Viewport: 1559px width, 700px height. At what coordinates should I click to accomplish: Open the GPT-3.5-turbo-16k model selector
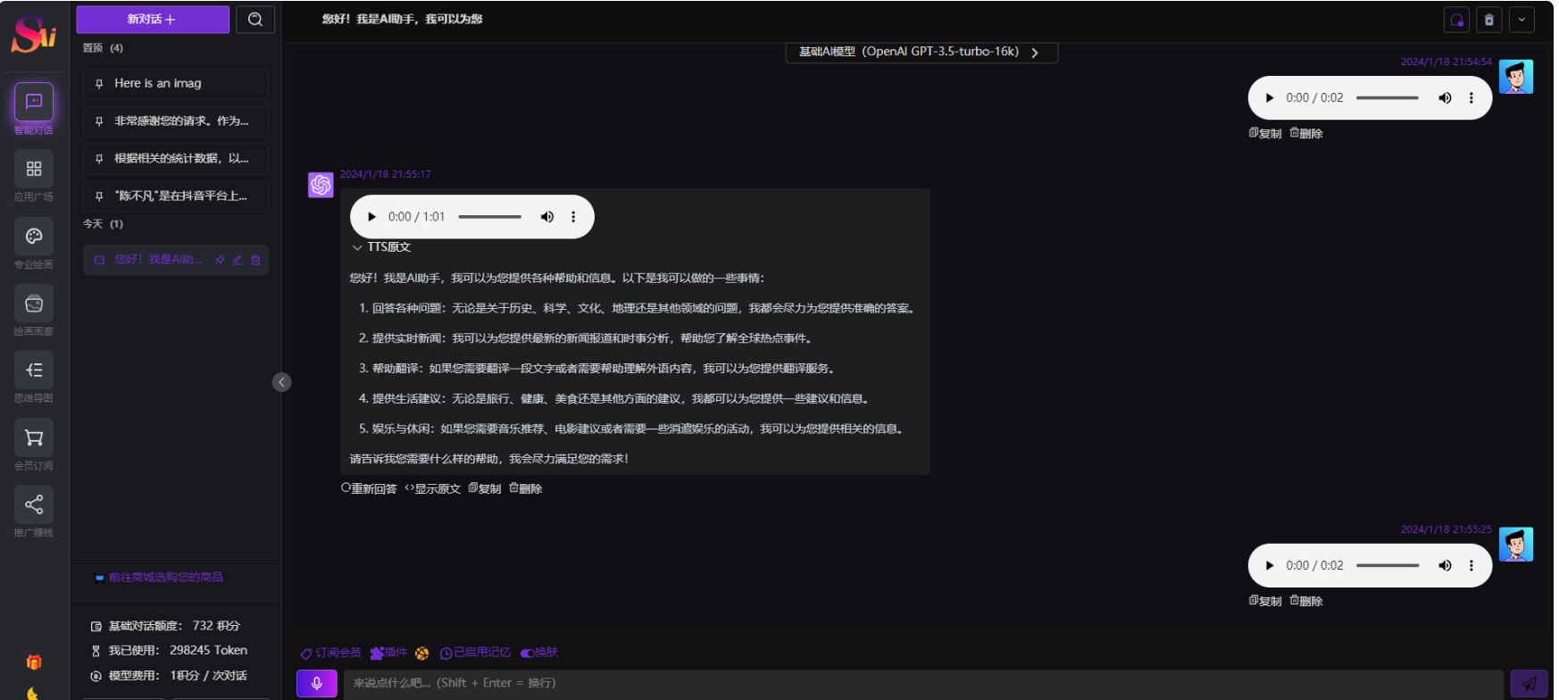[920, 52]
